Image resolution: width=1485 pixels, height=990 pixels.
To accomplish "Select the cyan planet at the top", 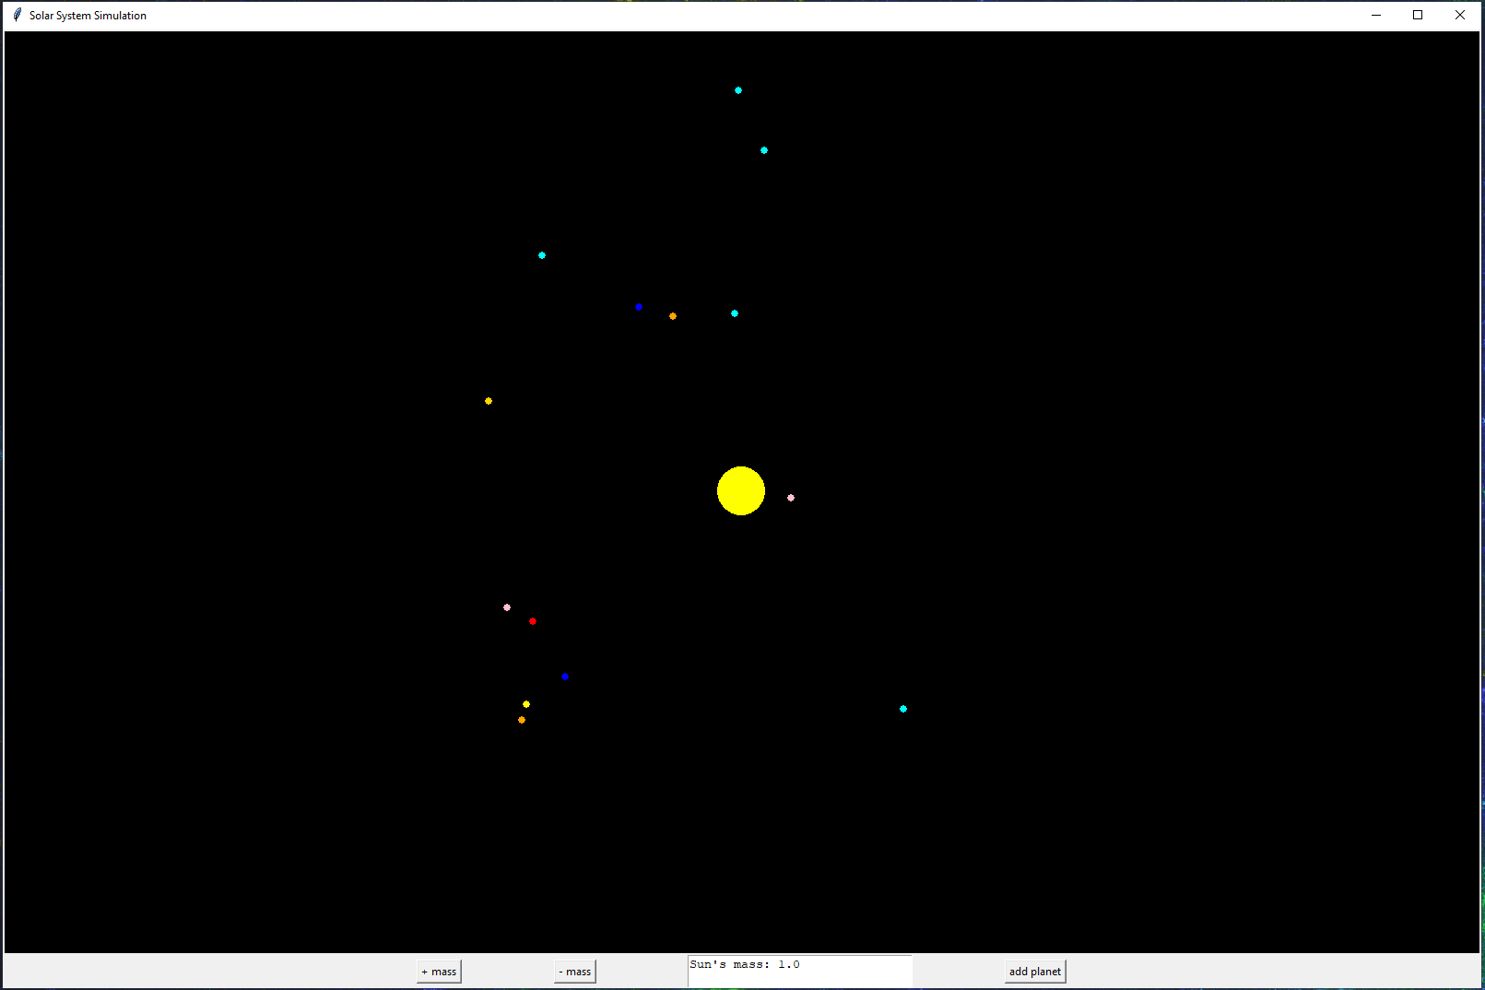I will (737, 89).
